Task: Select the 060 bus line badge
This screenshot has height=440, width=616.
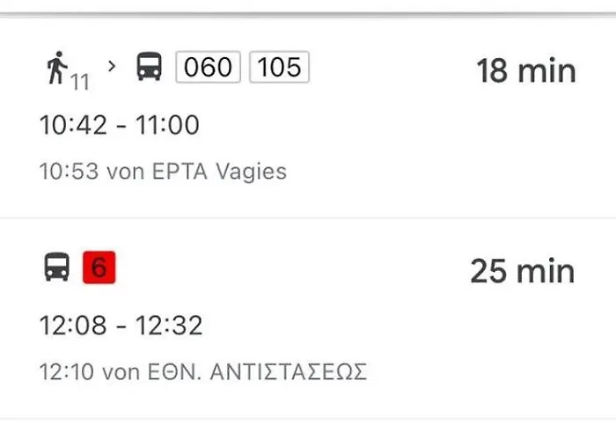Action: [x=209, y=67]
